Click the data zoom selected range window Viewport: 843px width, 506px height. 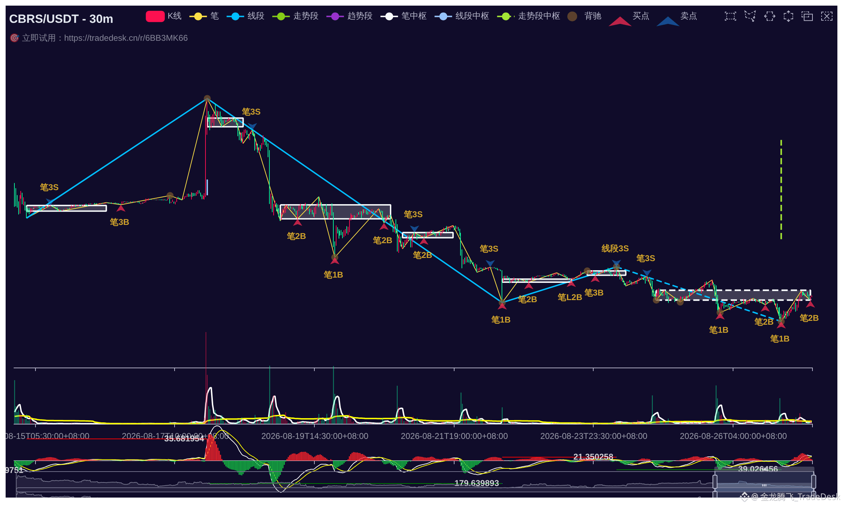pyautogui.click(x=764, y=481)
